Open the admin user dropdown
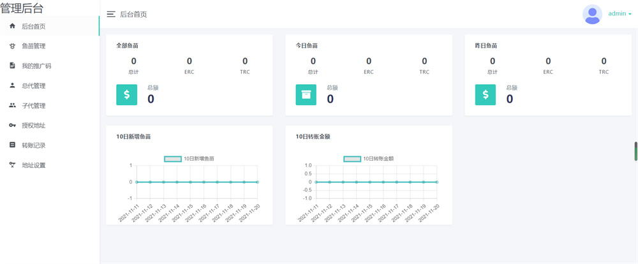This screenshot has width=638, height=264. [x=619, y=13]
